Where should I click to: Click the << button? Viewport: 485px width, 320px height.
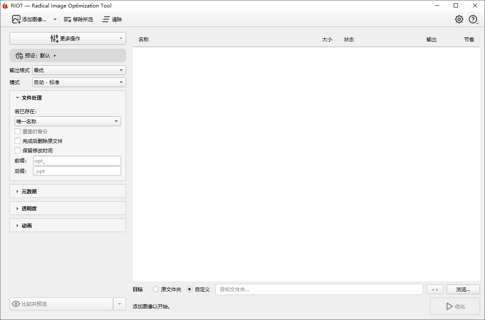point(435,290)
